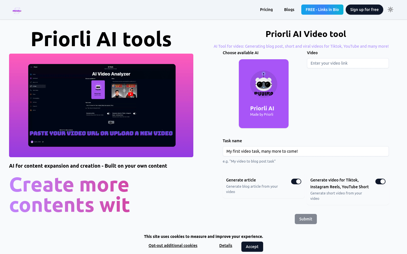Screen dimensions: 407x254
Task: Click the 'Generate blog article from your video' text
Action: click(252, 189)
